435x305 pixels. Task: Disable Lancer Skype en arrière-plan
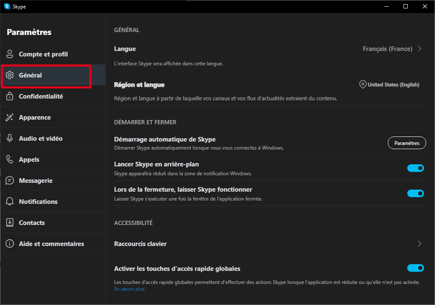tap(415, 168)
